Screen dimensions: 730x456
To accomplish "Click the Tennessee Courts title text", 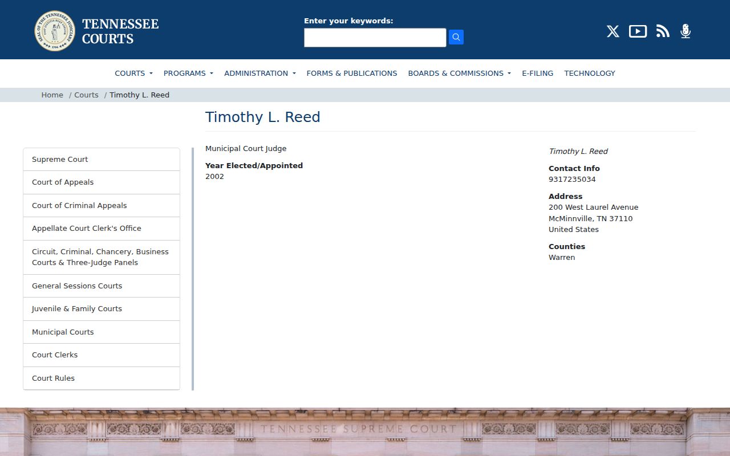I will tap(120, 31).
